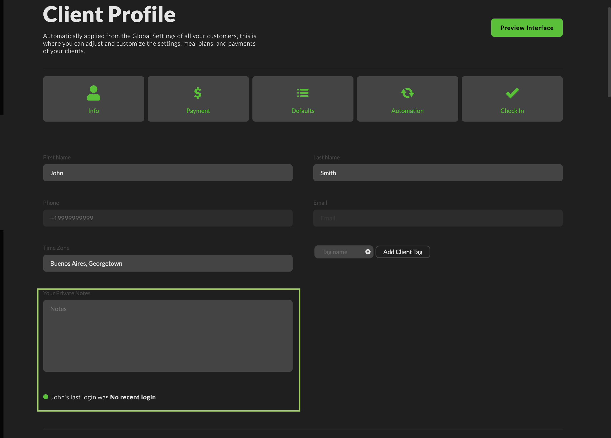Focus the First Name field containing John
The image size is (611, 438).
pos(167,173)
